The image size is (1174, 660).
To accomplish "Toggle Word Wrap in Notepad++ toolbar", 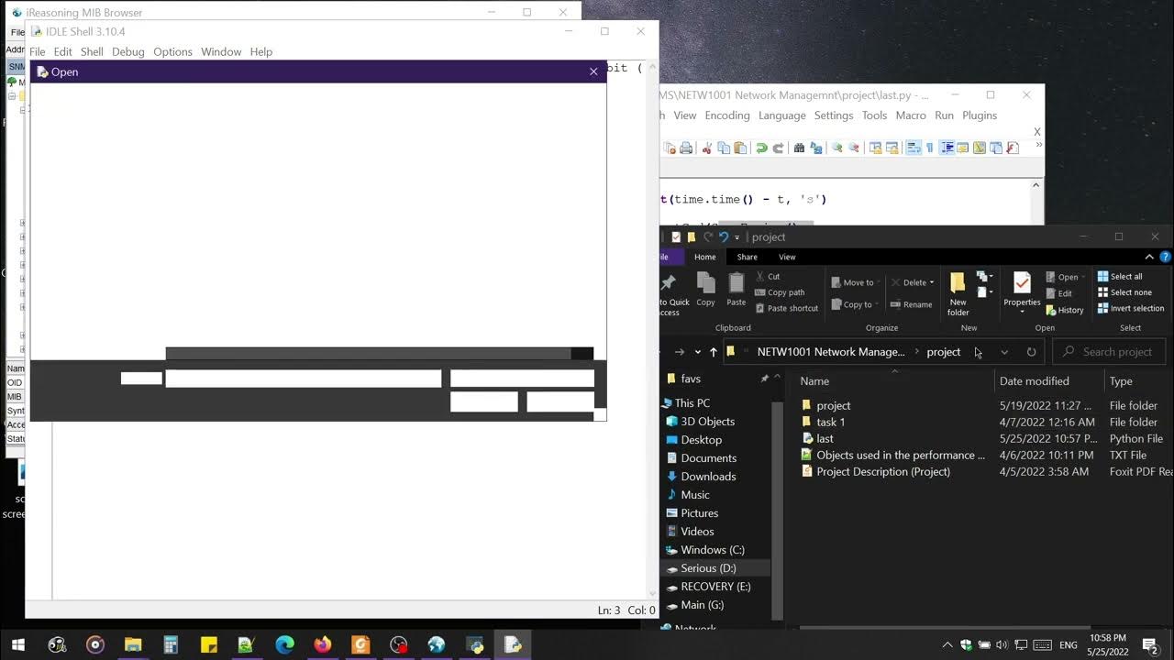I will point(914,148).
